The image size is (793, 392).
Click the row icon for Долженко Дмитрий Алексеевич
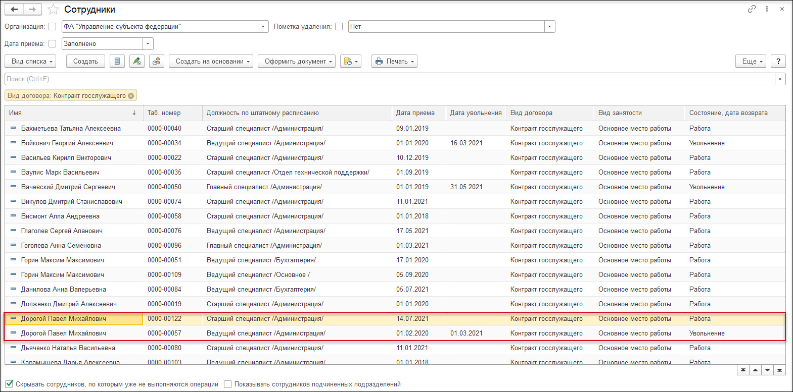pyautogui.click(x=13, y=304)
